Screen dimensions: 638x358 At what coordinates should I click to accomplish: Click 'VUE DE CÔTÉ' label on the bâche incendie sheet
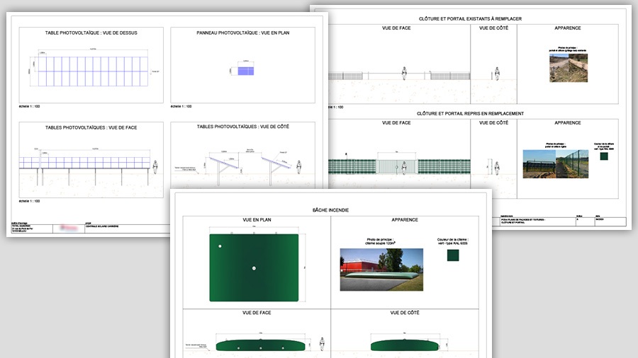(405, 313)
